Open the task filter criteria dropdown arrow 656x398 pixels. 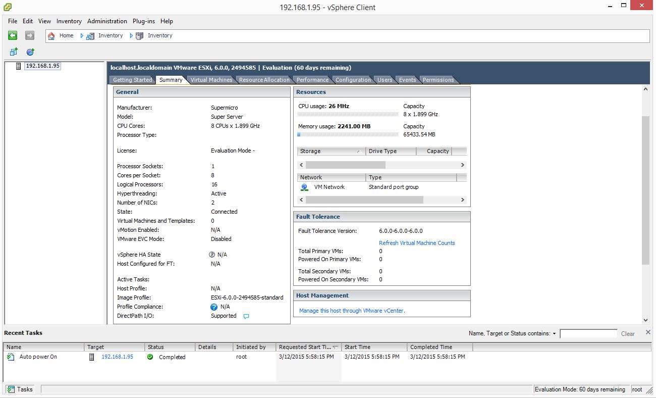click(x=554, y=334)
